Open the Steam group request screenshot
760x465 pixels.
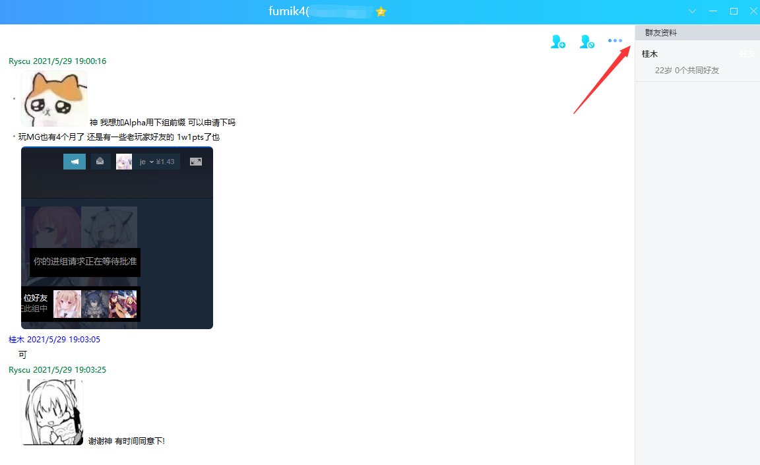(x=117, y=237)
